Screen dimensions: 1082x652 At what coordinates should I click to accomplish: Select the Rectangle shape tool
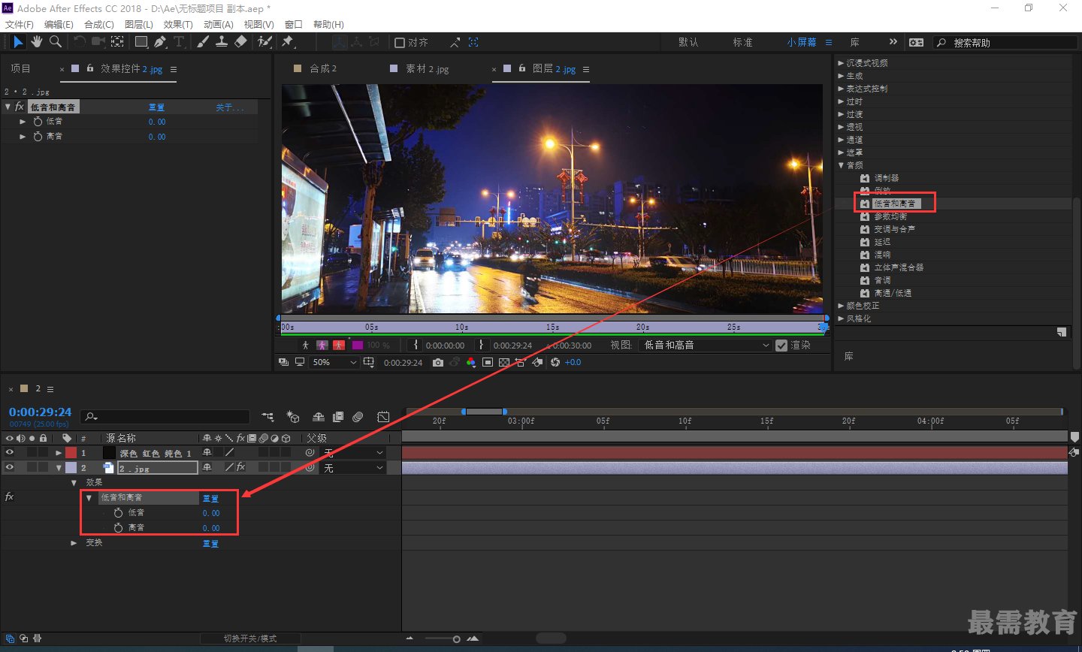(x=141, y=42)
